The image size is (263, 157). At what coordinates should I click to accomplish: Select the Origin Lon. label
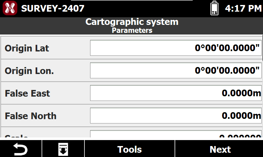(29, 71)
